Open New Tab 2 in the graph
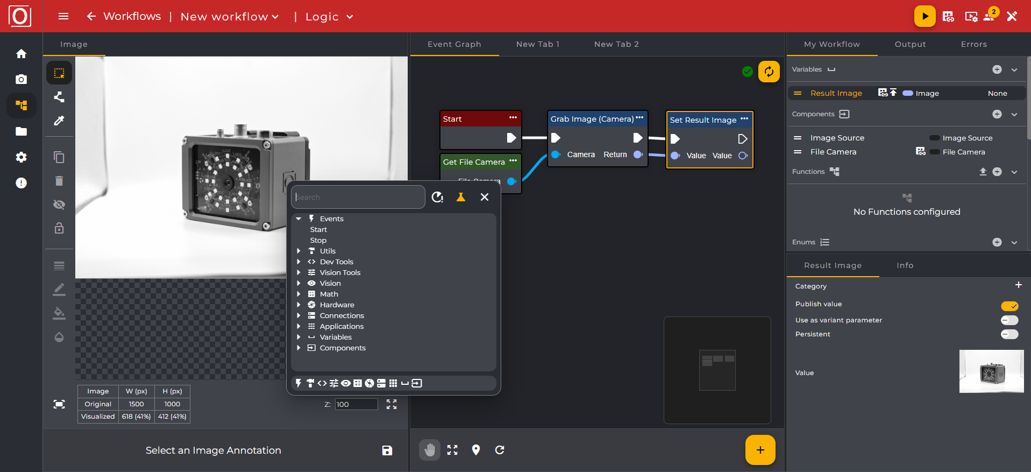This screenshot has height=472, width=1031. pyautogui.click(x=616, y=44)
